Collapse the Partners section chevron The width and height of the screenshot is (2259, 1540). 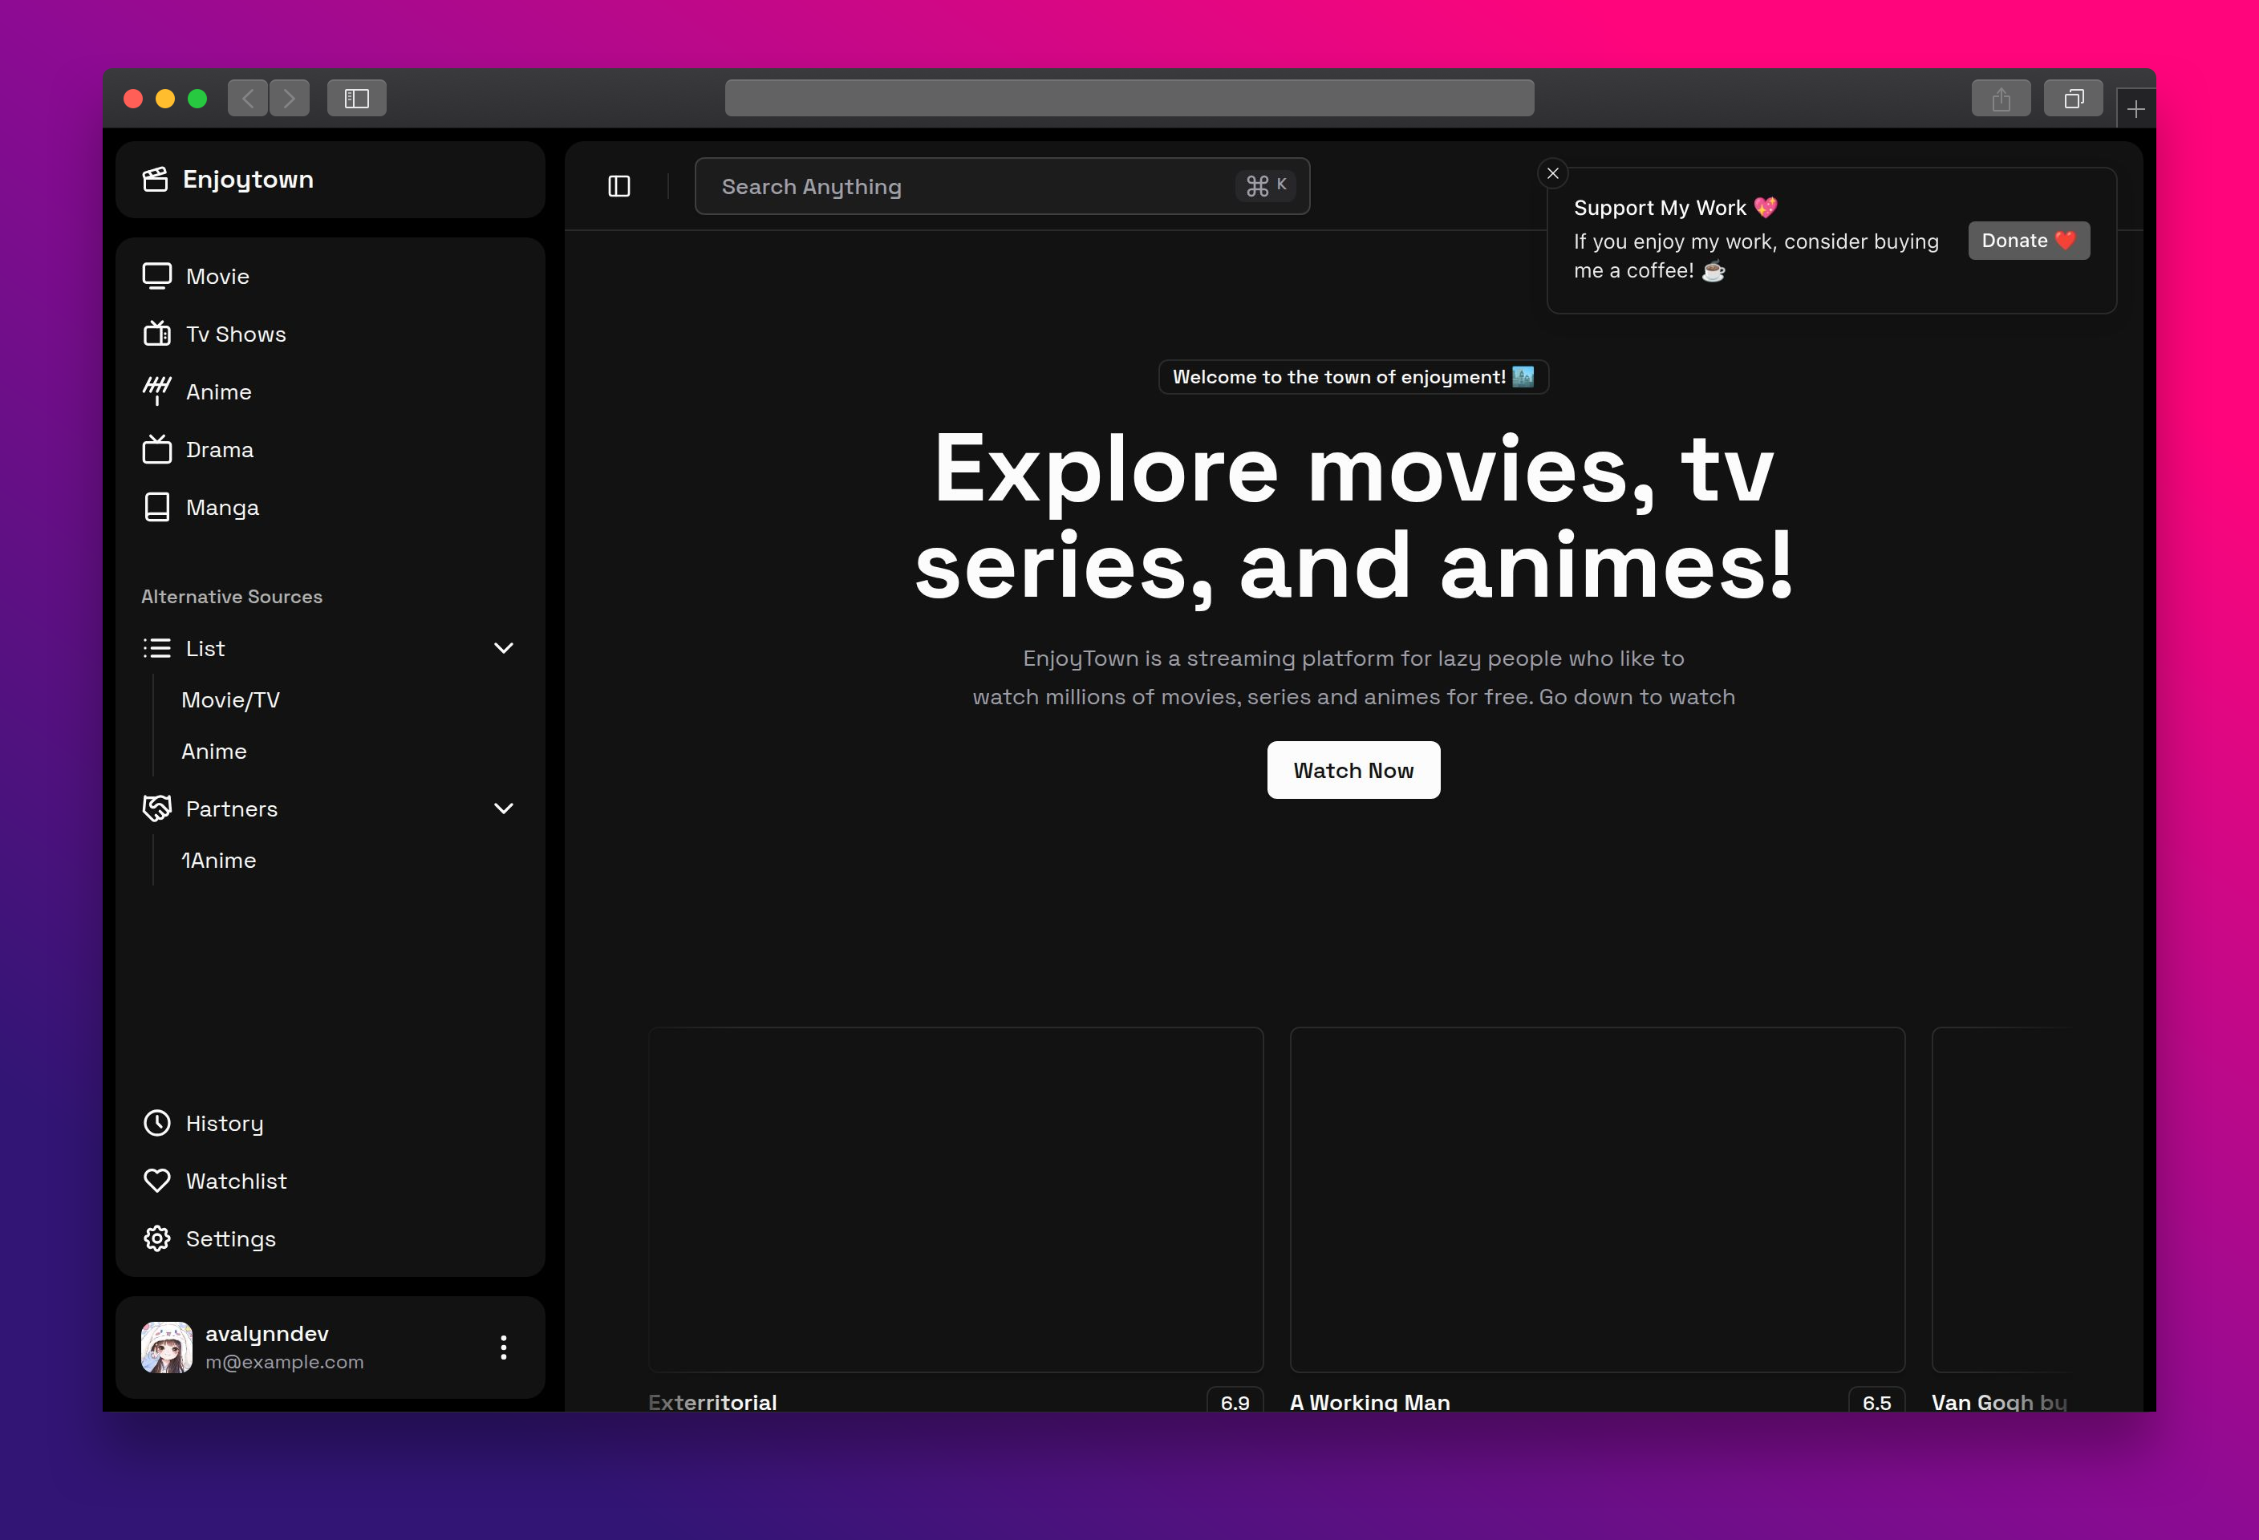[504, 808]
